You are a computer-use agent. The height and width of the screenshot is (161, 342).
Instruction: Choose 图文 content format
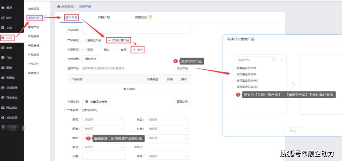point(101,50)
